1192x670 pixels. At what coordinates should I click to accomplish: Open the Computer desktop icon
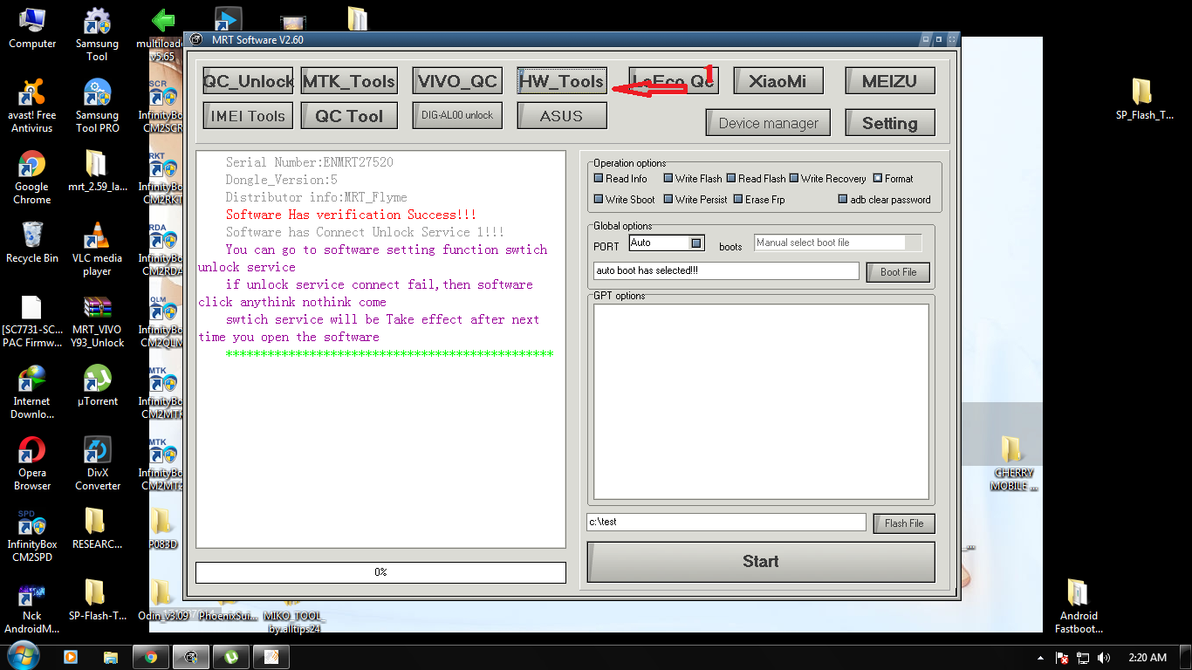tap(32, 28)
